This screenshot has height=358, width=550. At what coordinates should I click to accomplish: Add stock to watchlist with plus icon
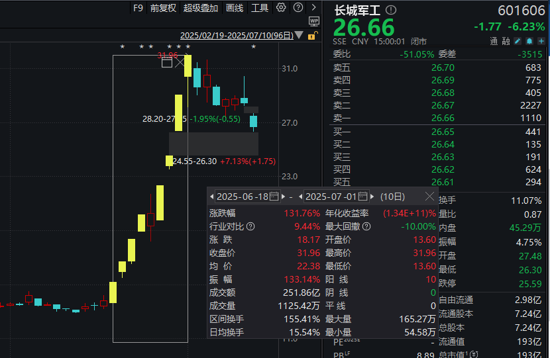541,41
